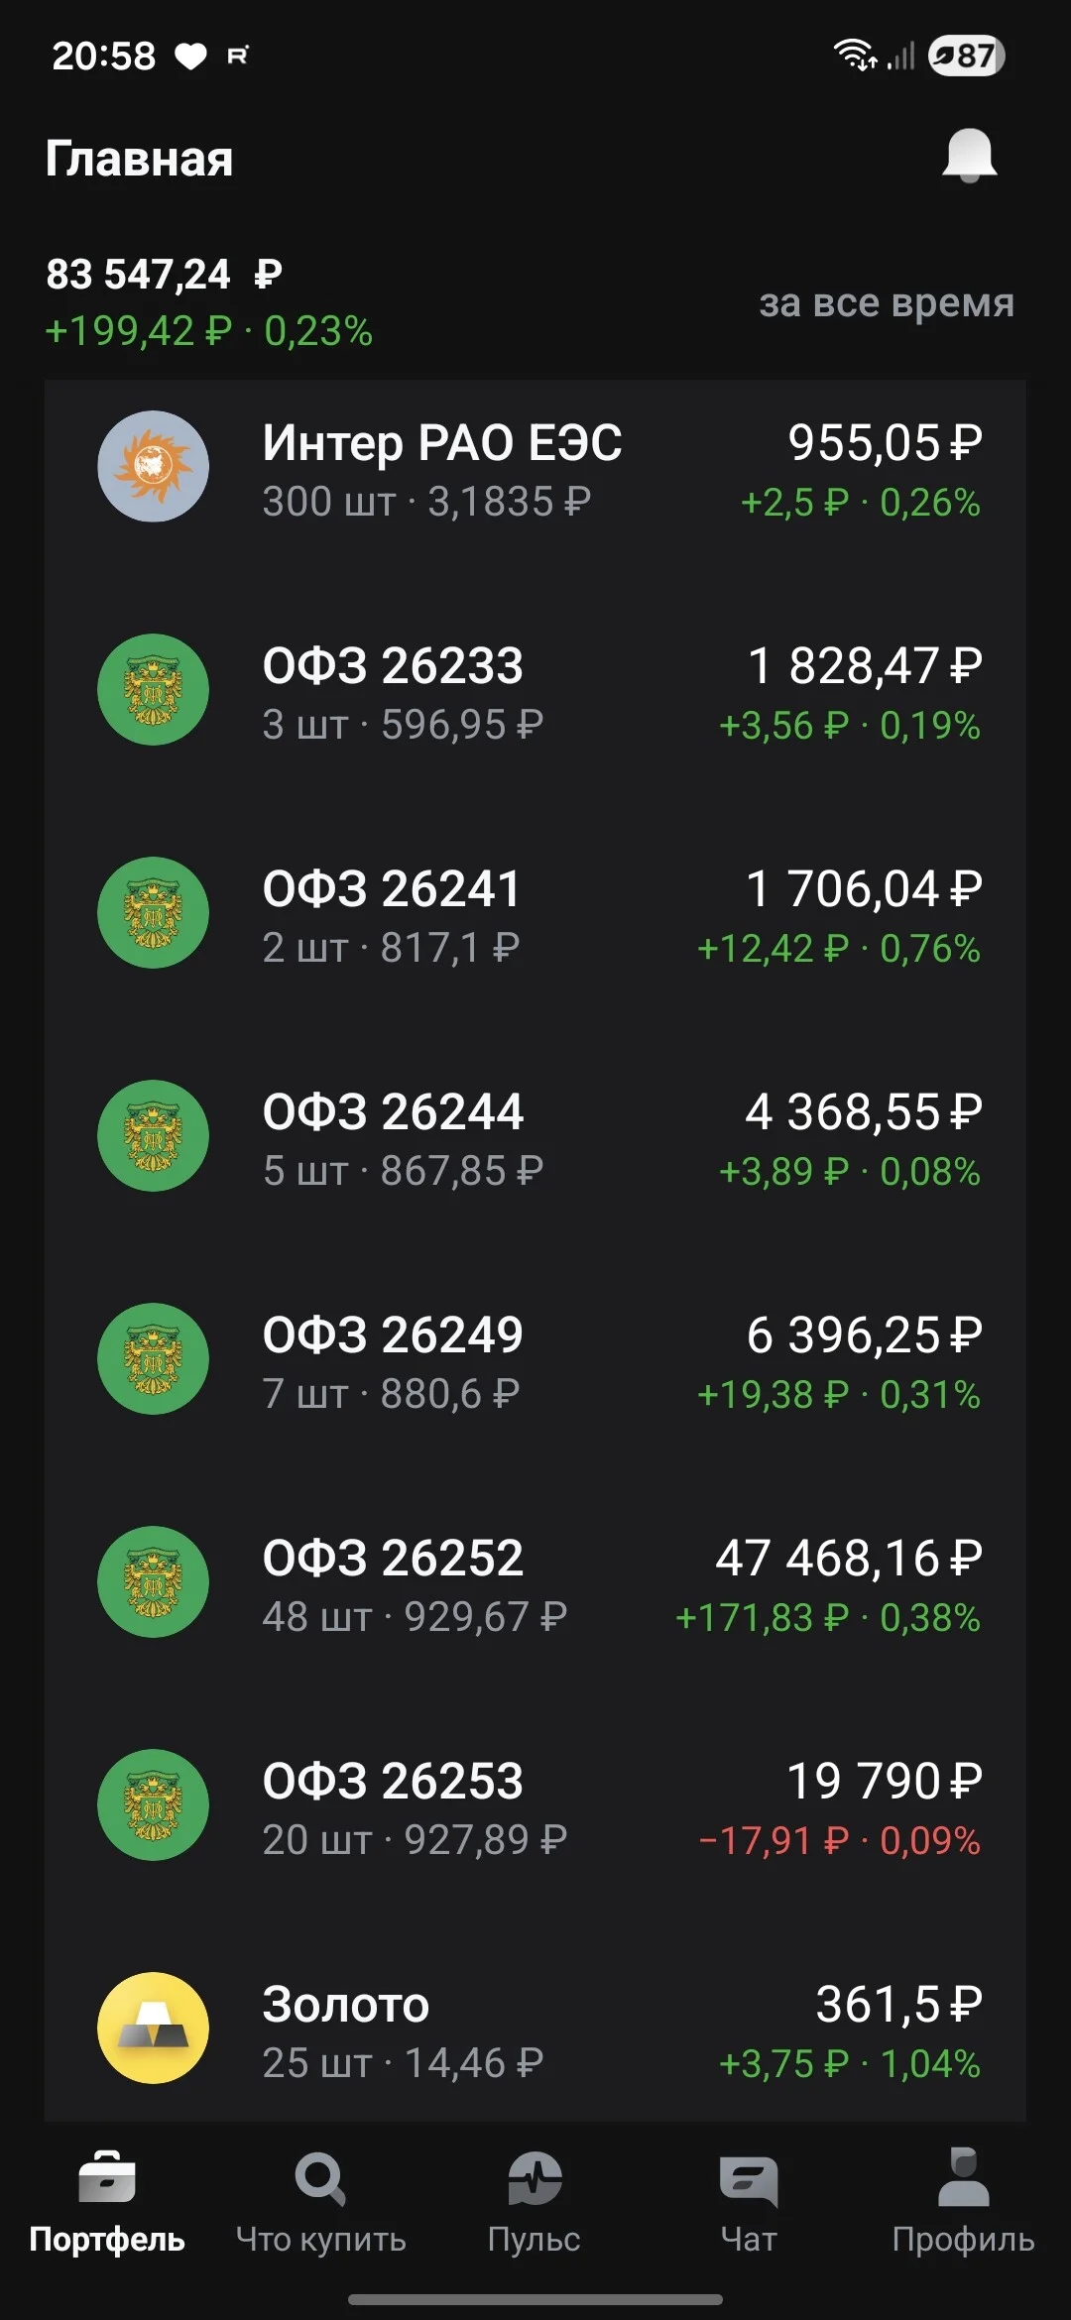Open the ОФЗ 26253 position with loss

tap(535, 1805)
